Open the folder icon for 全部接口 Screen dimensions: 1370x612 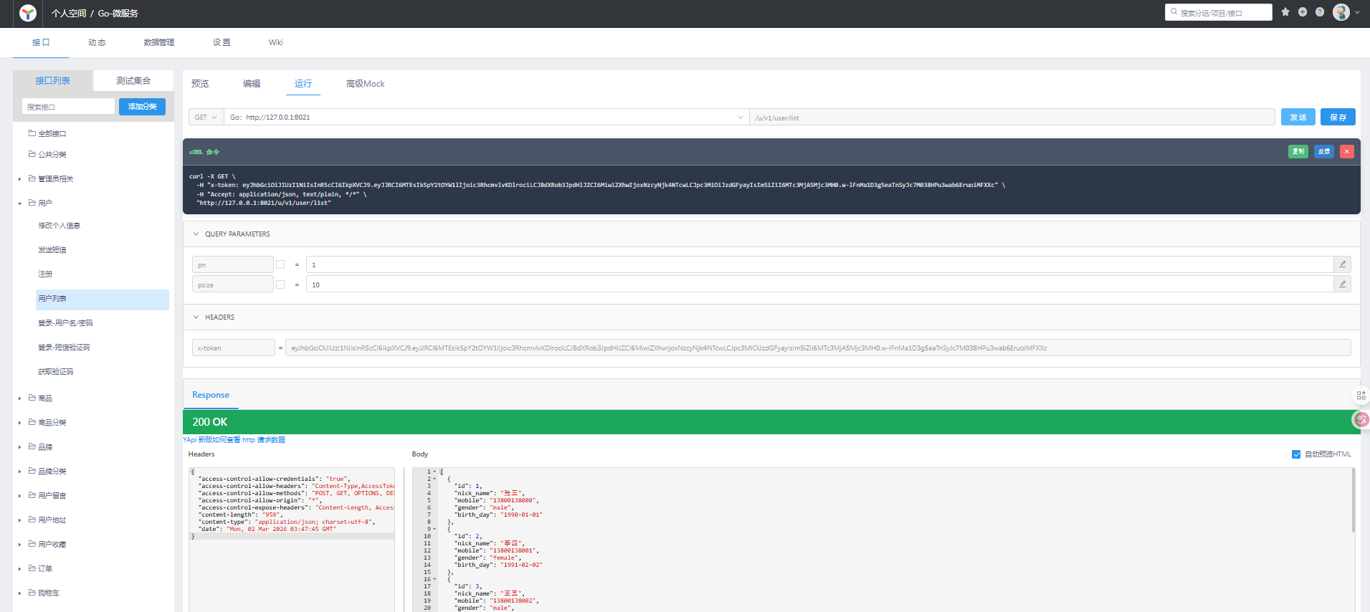32,133
